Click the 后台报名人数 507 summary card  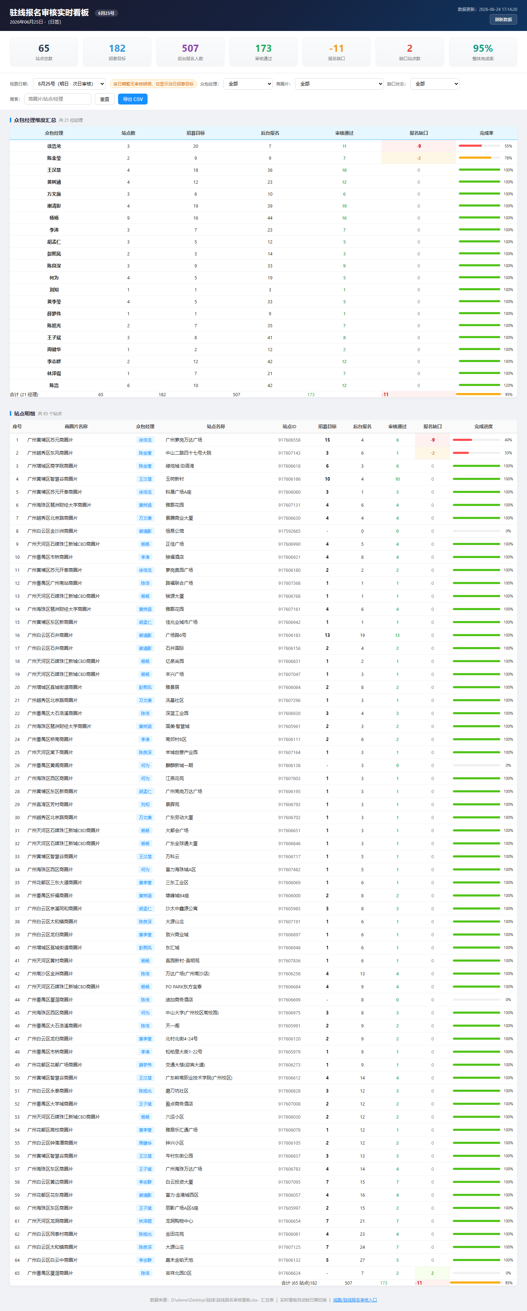pos(190,52)
